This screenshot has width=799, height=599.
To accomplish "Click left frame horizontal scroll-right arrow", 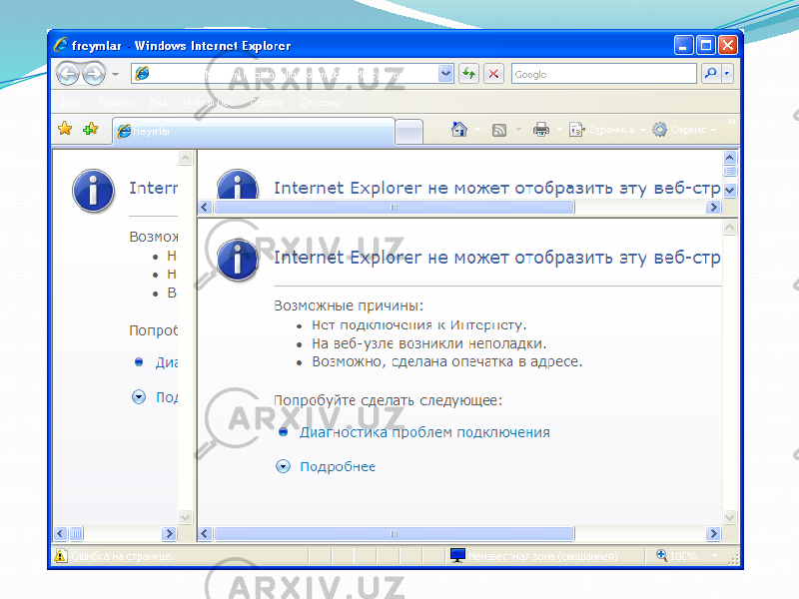I will (x=169, y=533).
